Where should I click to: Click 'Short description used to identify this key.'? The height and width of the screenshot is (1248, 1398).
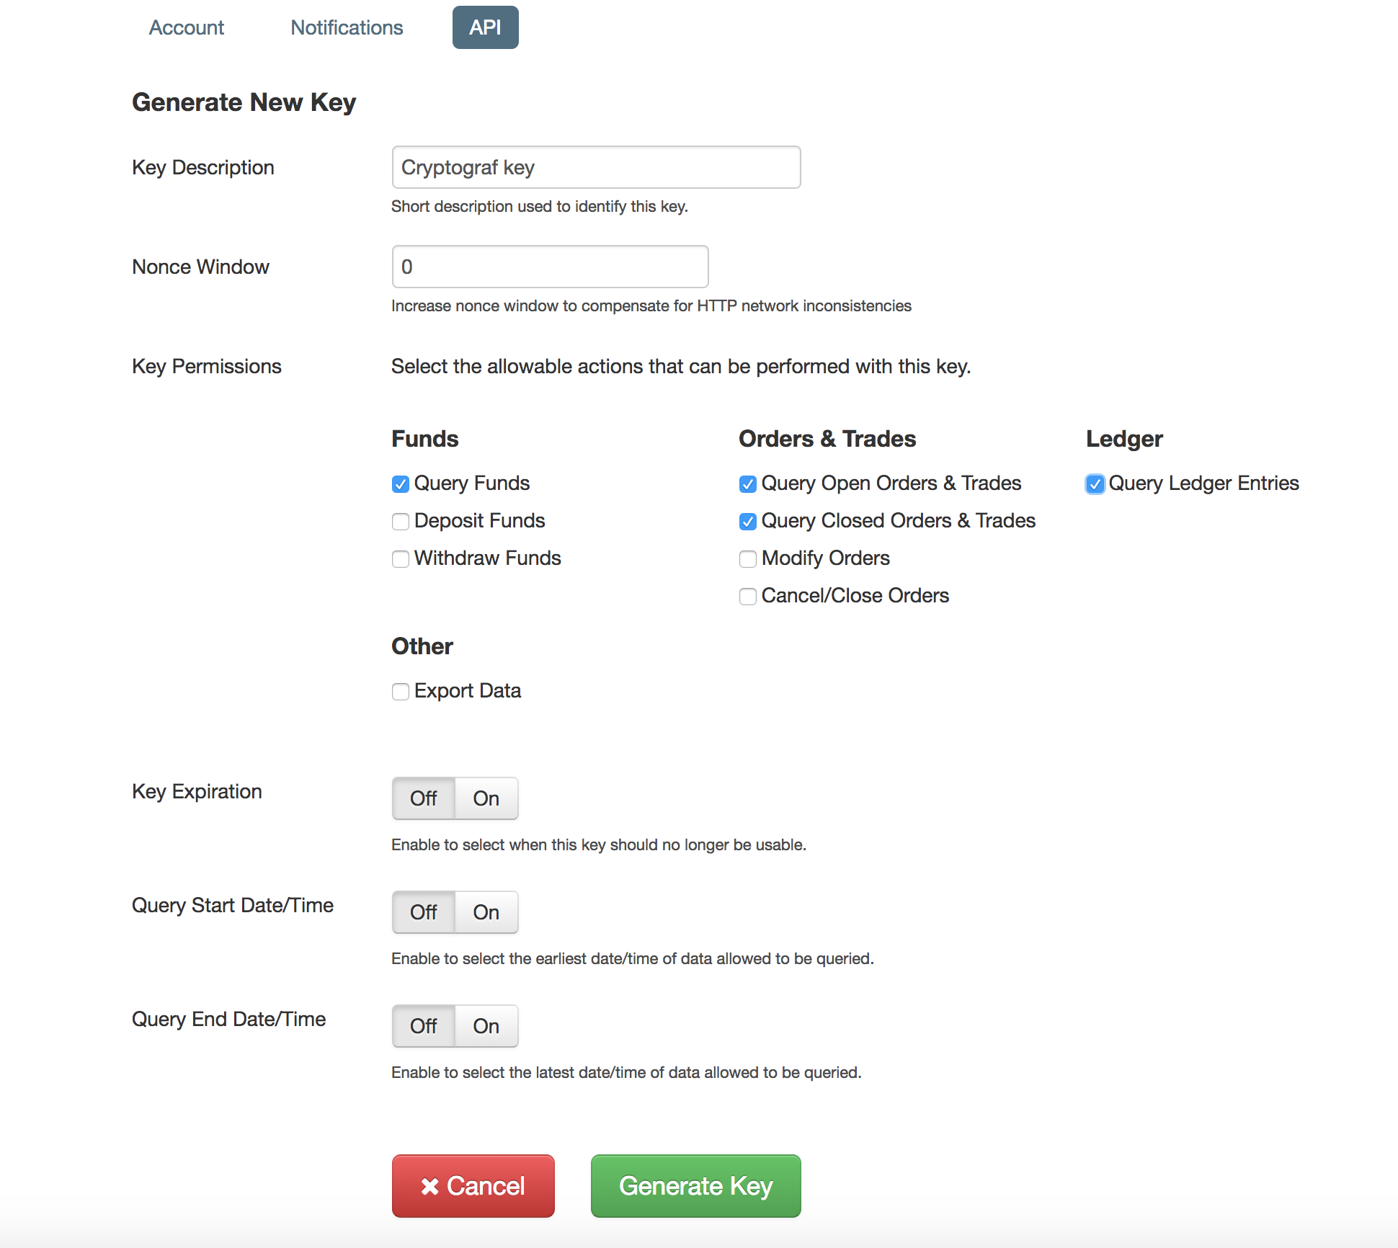pyautogui.click(x=540, y=207)
